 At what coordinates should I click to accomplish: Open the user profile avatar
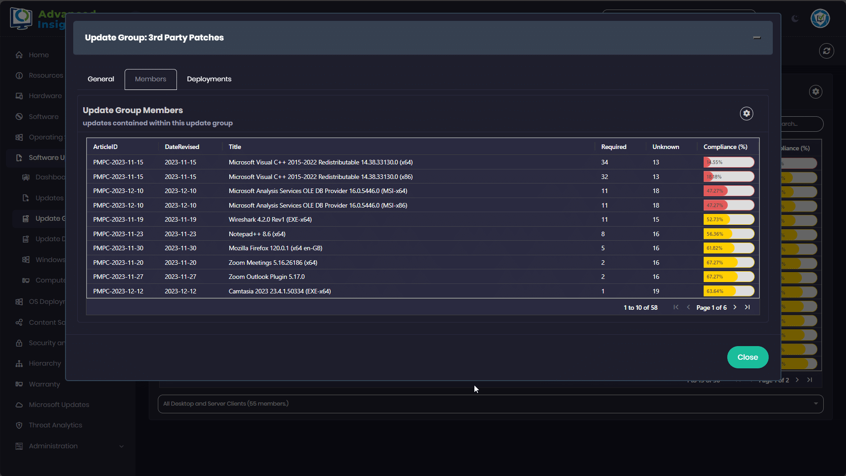(x=820, y=19)
